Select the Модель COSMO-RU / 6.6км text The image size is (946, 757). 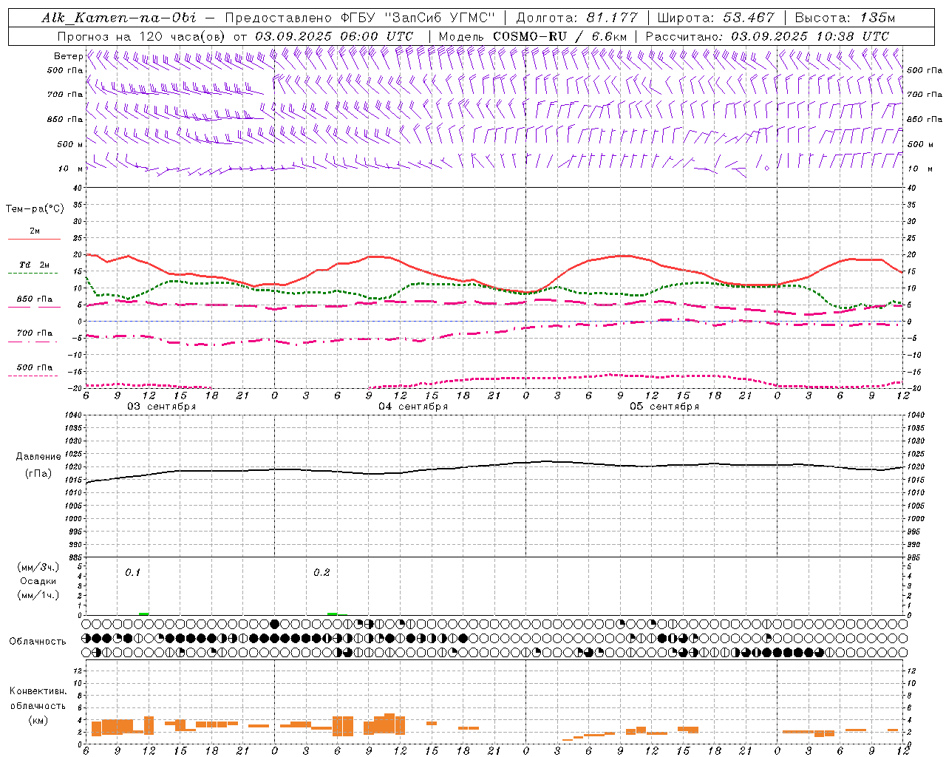[x=532, y=36]
